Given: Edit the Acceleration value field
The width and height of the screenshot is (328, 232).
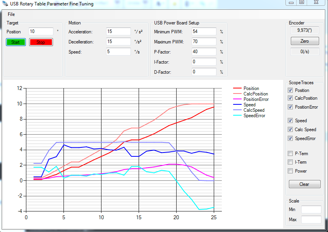Looking at the screenshot, I should (118, 31).
